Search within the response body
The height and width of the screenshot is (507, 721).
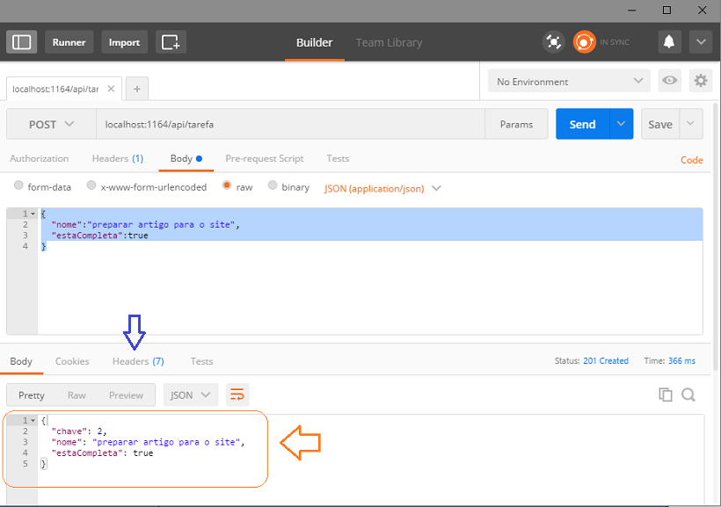(688, 395)
